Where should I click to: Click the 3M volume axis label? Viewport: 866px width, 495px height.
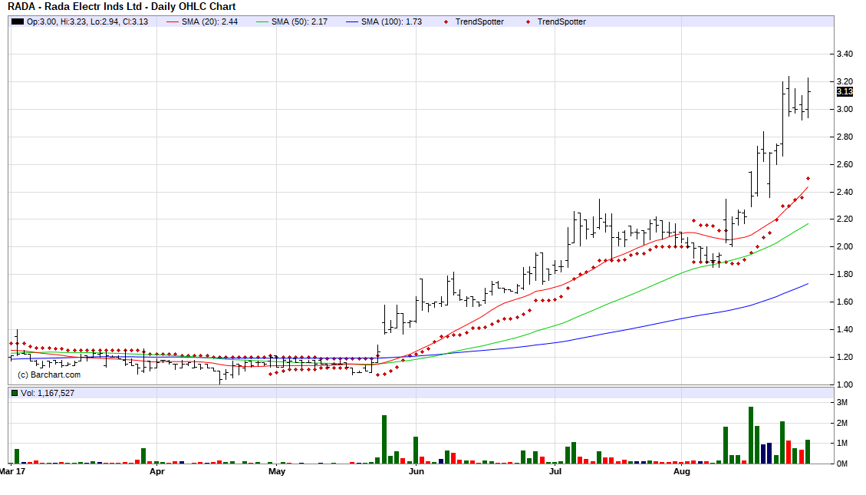click(841, 403)
